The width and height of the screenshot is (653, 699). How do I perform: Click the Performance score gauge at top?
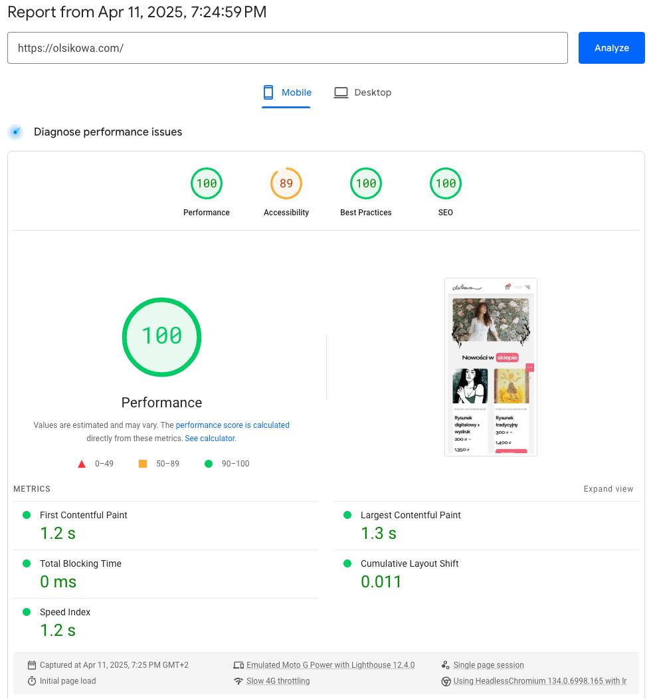pos(207,184)
